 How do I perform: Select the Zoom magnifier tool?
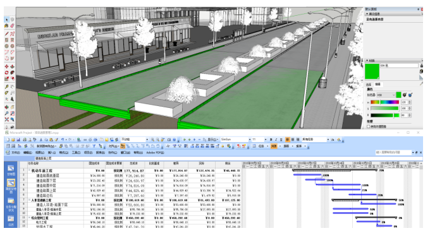pyautogui.click(x=6, y=113)
